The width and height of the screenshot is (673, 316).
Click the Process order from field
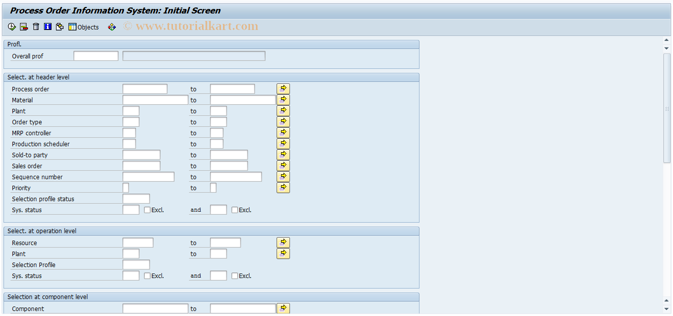(x=145, y=89)
